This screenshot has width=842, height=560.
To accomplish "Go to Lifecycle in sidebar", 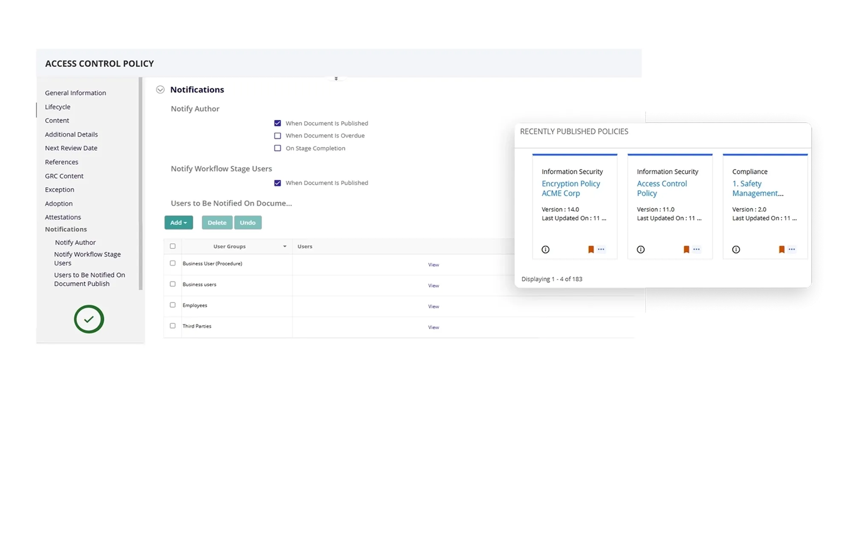I will click(58, 107).
